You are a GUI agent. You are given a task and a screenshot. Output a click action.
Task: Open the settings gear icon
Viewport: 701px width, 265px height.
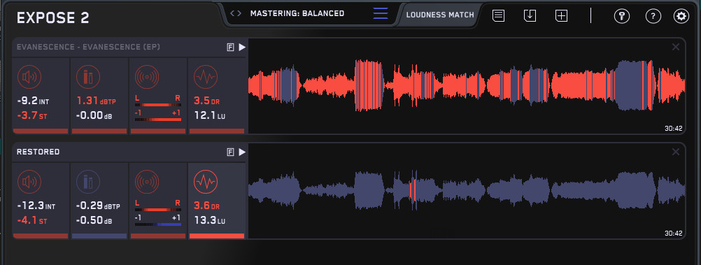(x=681, y=17)
